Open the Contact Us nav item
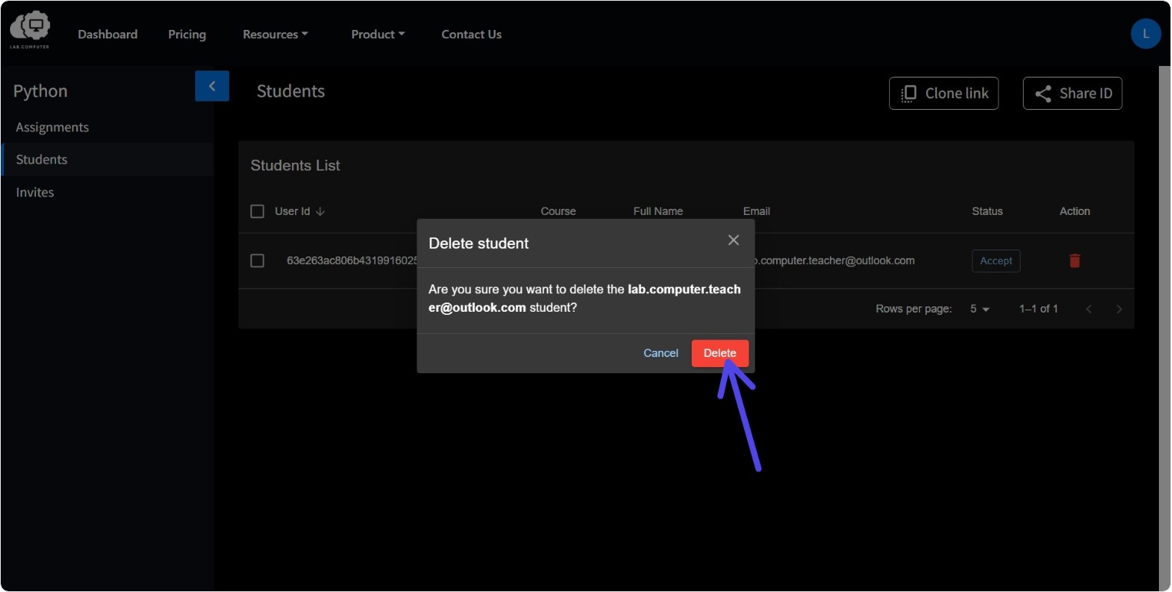The image size is (1172, 592). (x=471, y=34)
